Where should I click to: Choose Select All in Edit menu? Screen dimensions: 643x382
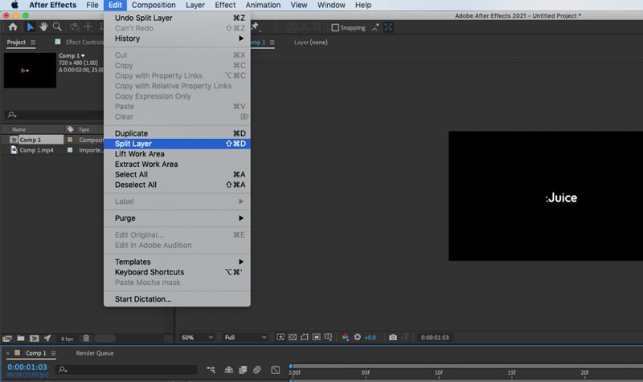pyautogui.click(x=177, y=174)
